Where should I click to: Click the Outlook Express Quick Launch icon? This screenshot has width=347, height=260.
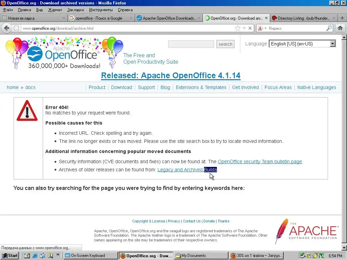point(42,256)
